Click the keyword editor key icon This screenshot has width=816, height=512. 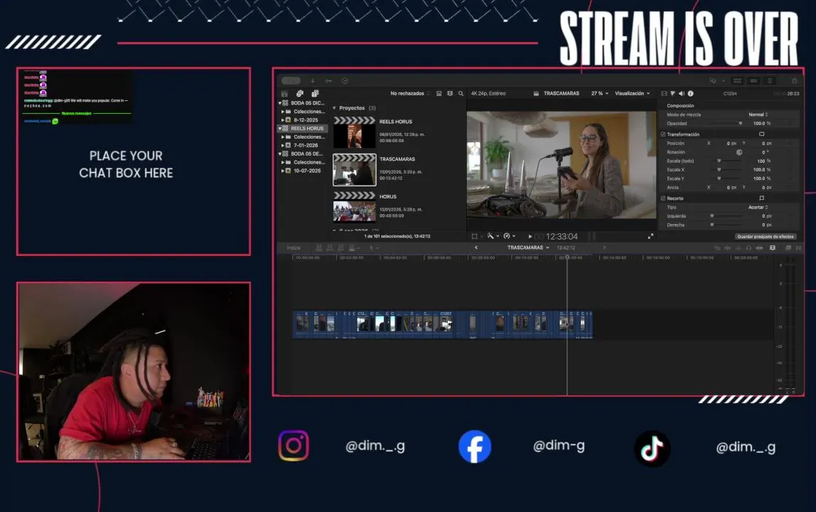[328, 81]
